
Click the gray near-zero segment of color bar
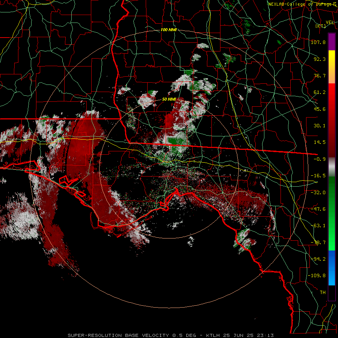332,167
